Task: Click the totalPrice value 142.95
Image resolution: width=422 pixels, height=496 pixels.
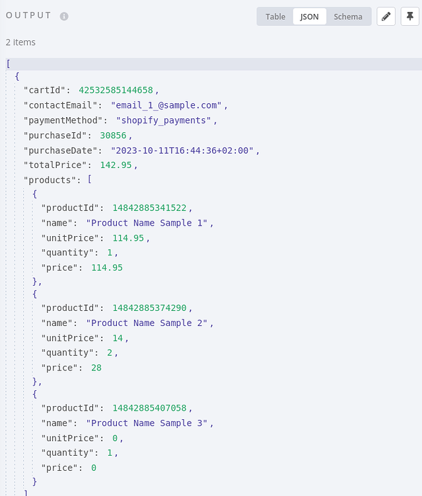Action: pyautogui.click(x=116, y=165)
